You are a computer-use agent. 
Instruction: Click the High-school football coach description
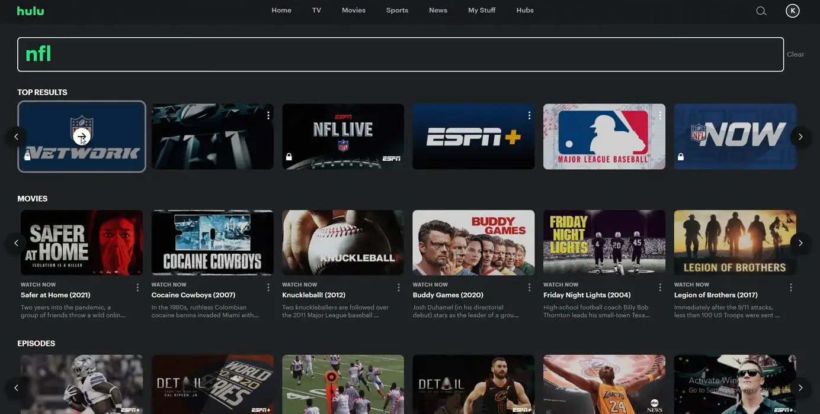(597, 311)
